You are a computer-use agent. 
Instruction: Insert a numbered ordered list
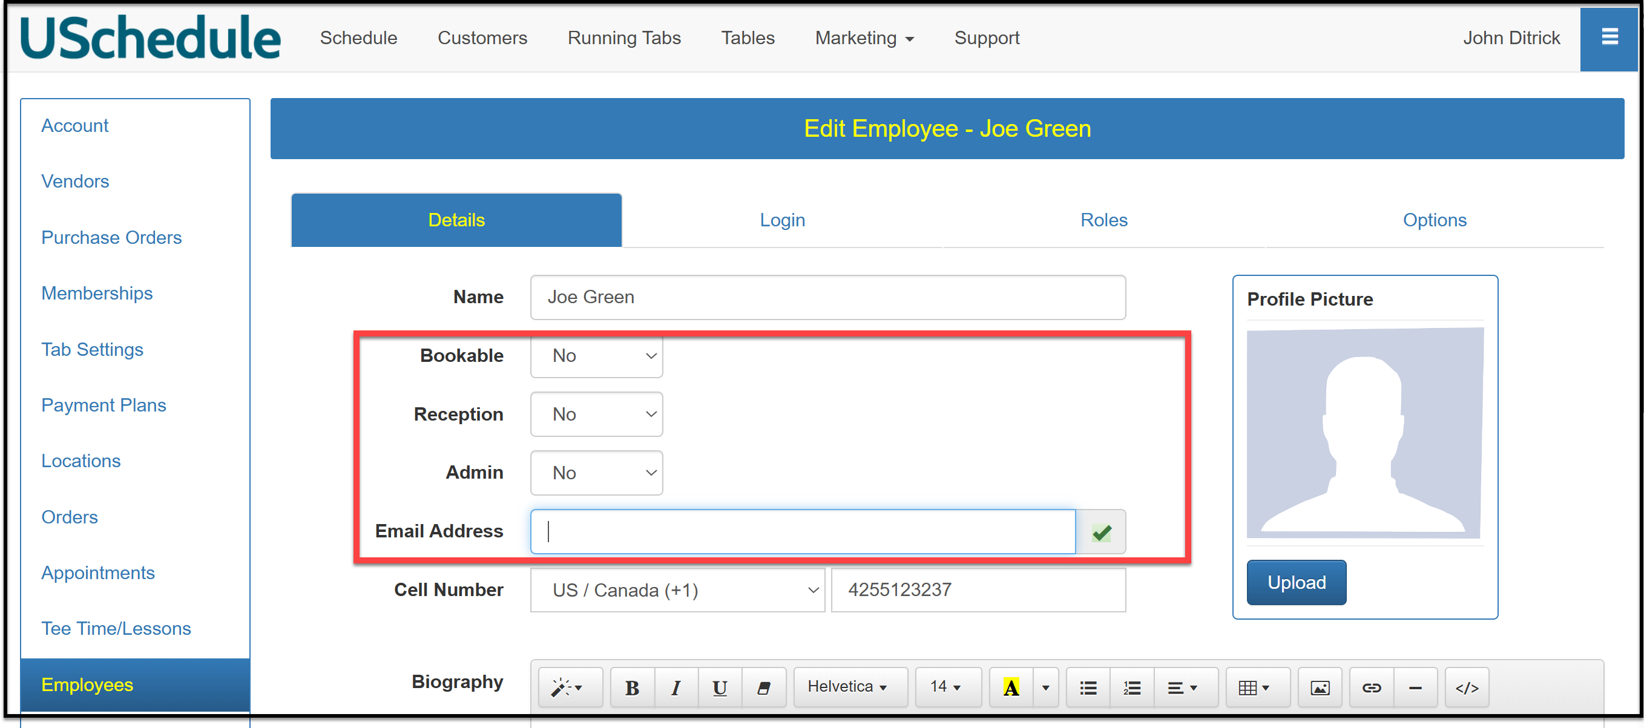pos(1131,687)
